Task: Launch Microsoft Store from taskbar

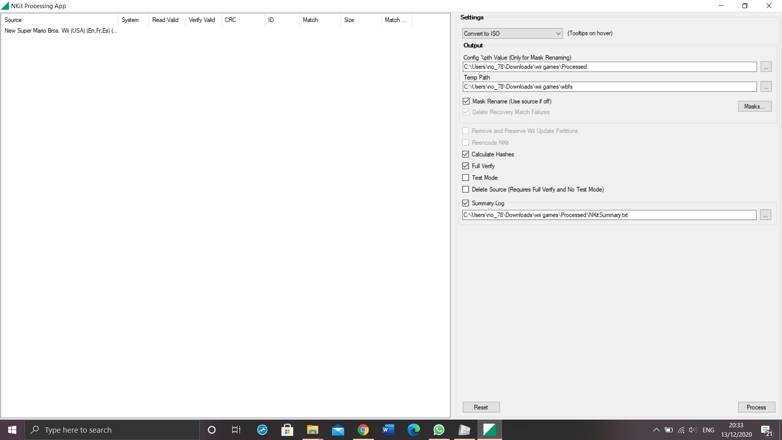Action: click(x=287, y=430)
